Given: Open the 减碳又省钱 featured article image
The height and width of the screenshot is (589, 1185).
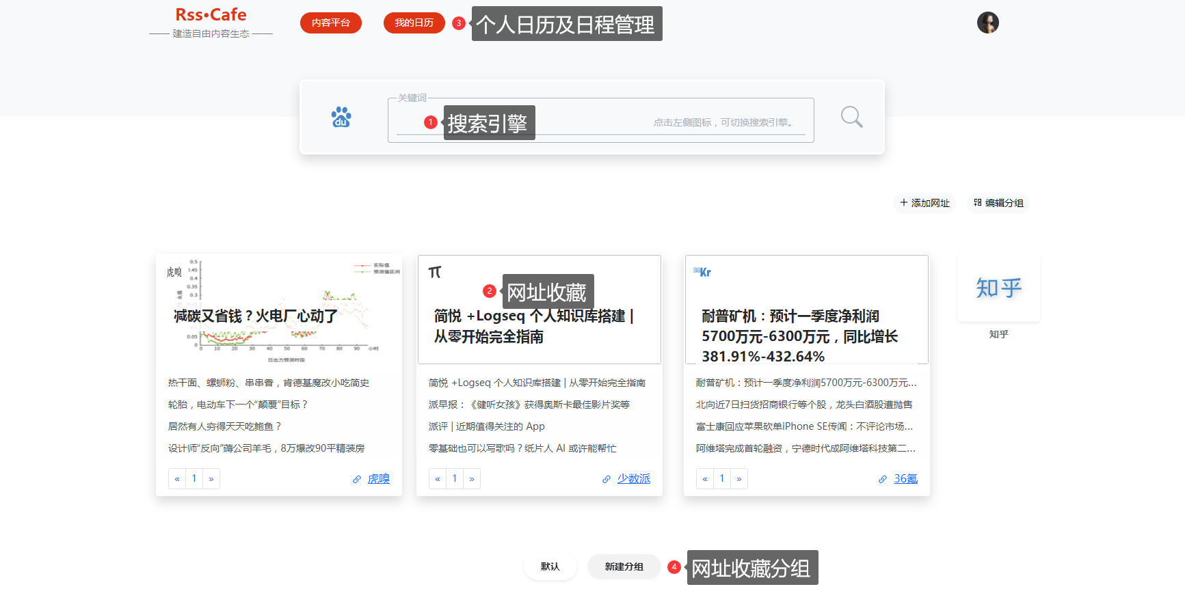Looking at the screenshot, I should point(279,311).
